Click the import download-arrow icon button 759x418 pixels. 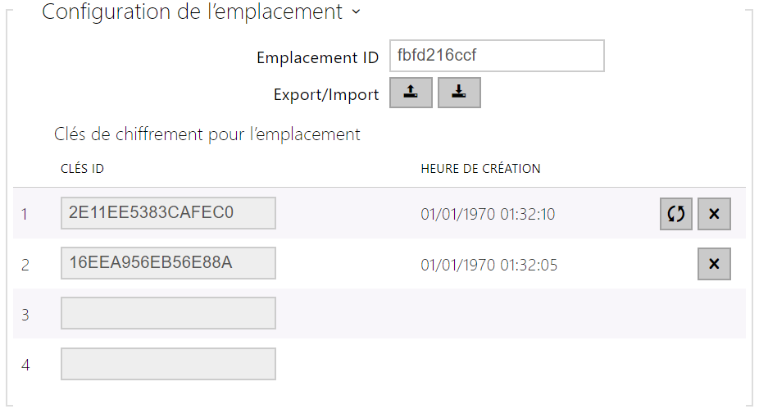459,93
